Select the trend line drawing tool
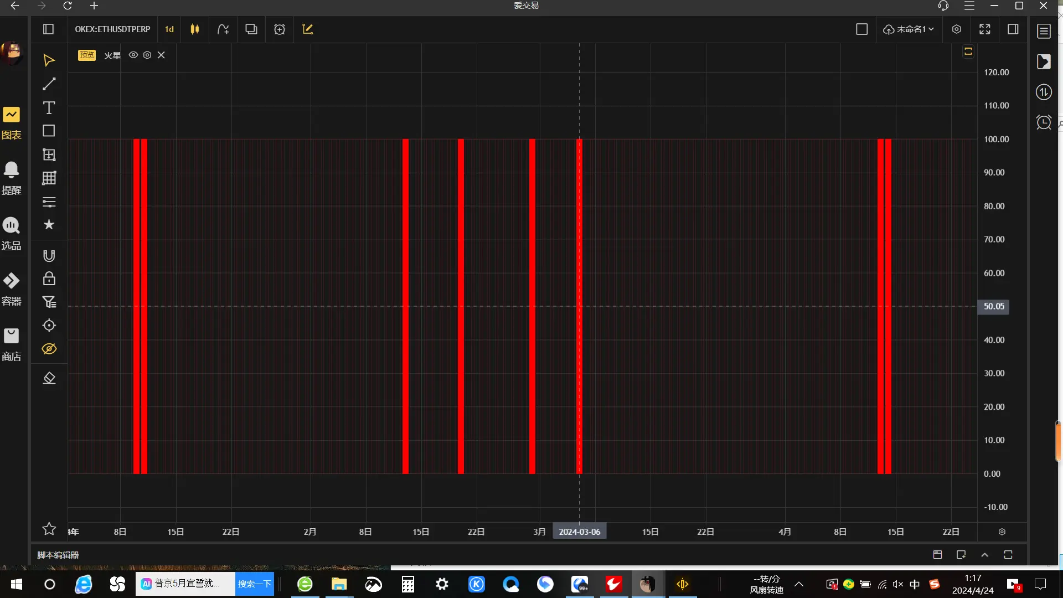The height and width of the screenshot is (598, 1063). [49, 84]
